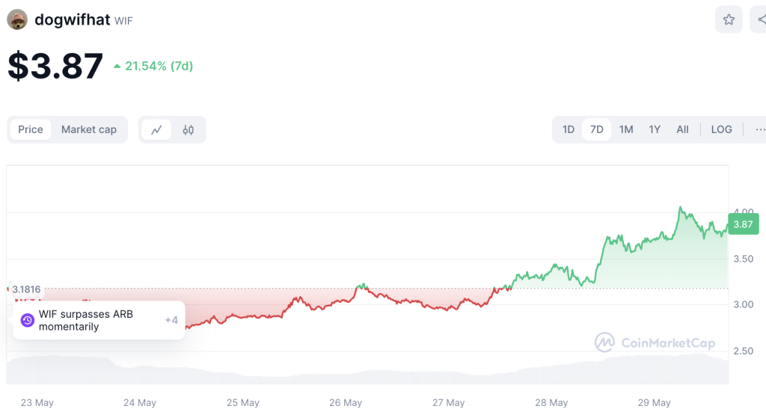This screenshot has height=415, width=766.
Task: Switch to candlestick chart icon
Action: [x=188, y=130]
